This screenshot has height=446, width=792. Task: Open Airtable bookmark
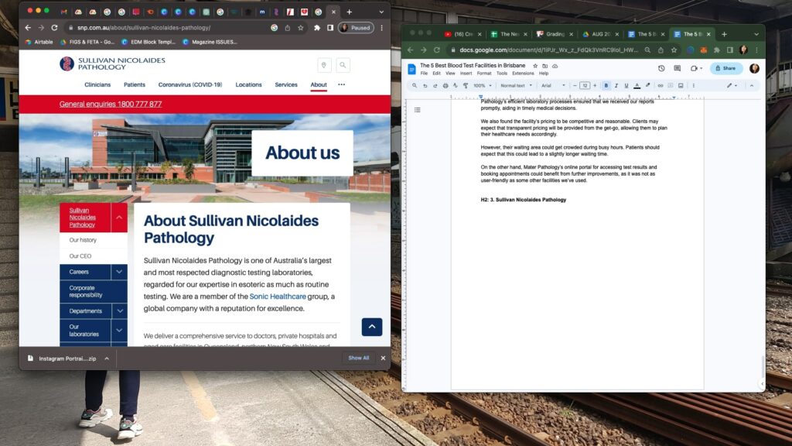(x=39, y=42)
